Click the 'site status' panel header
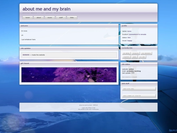 click(139, 64)
